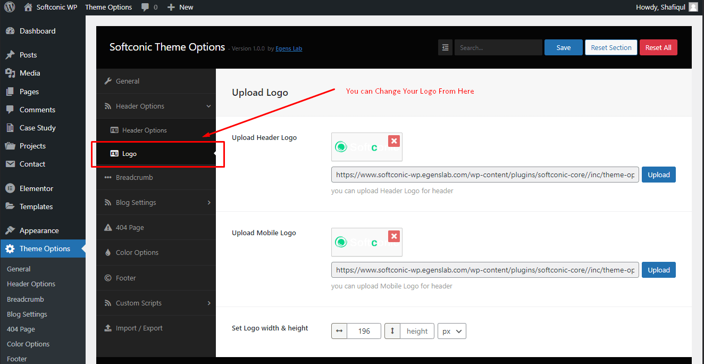Collapse the Header Options section chevron
This screenshot has width=704, height=364.
coord(209,106)
